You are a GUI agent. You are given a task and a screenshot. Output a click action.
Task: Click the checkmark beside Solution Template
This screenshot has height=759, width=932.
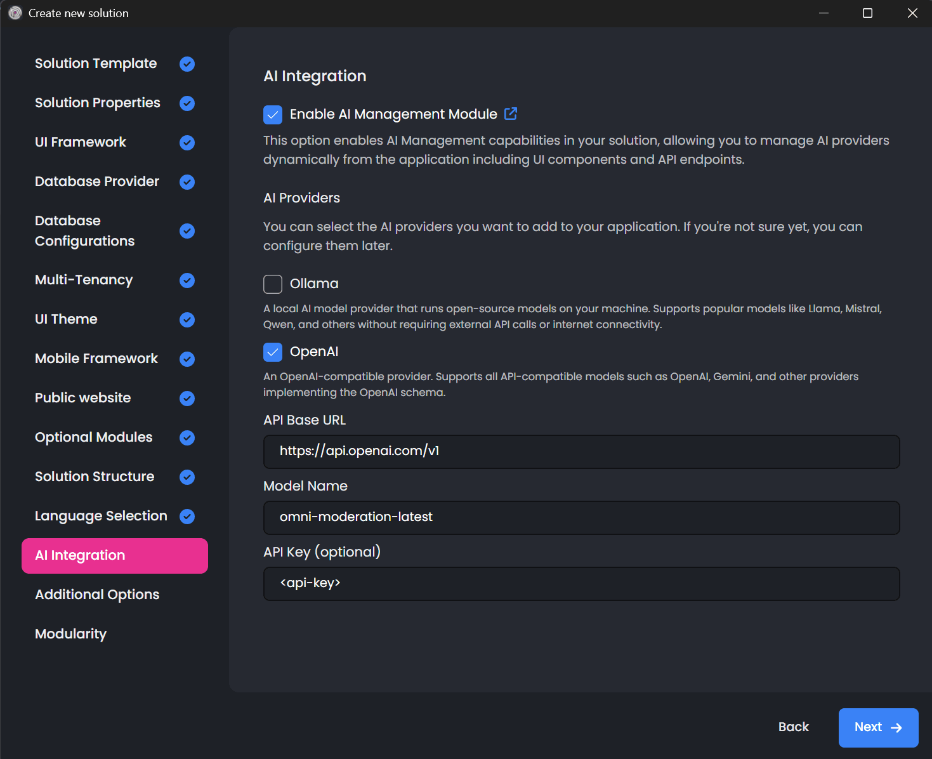(x=187, y=63)
